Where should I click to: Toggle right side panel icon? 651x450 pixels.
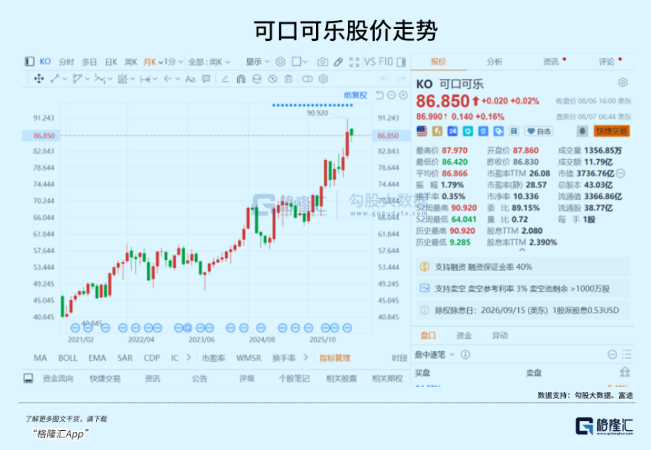coord(401,62)
